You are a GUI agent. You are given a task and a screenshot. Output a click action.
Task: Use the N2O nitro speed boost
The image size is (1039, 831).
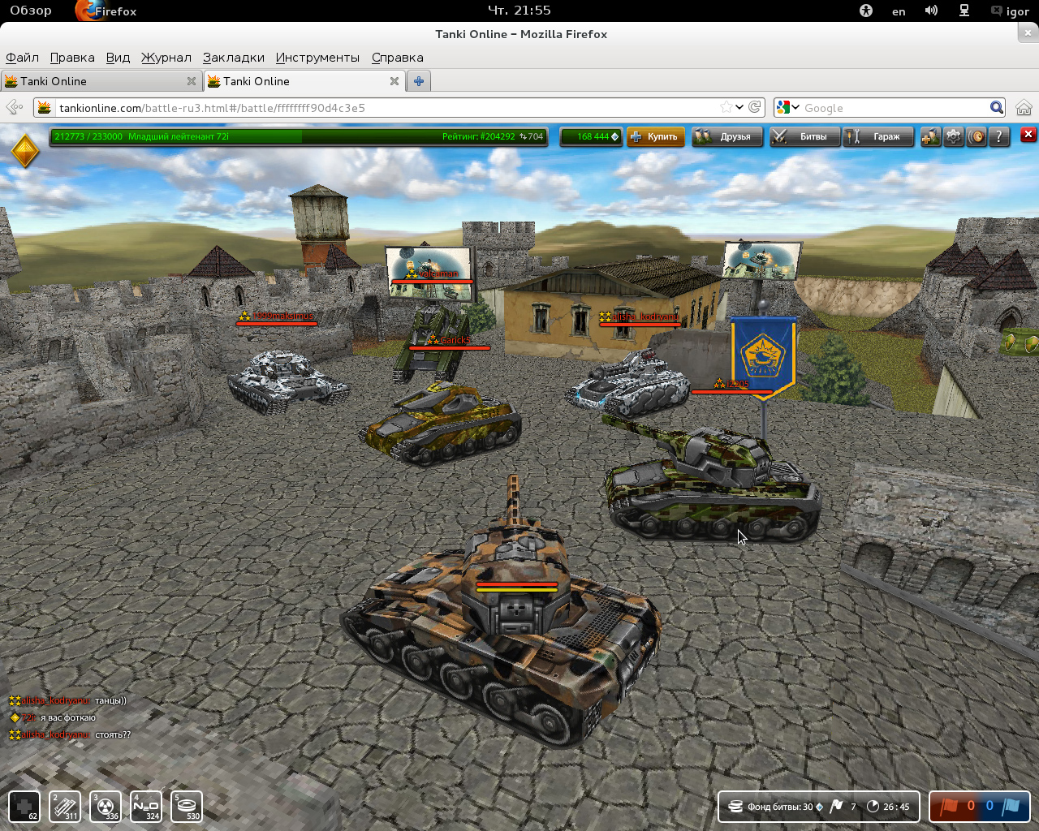coord(146,806)
